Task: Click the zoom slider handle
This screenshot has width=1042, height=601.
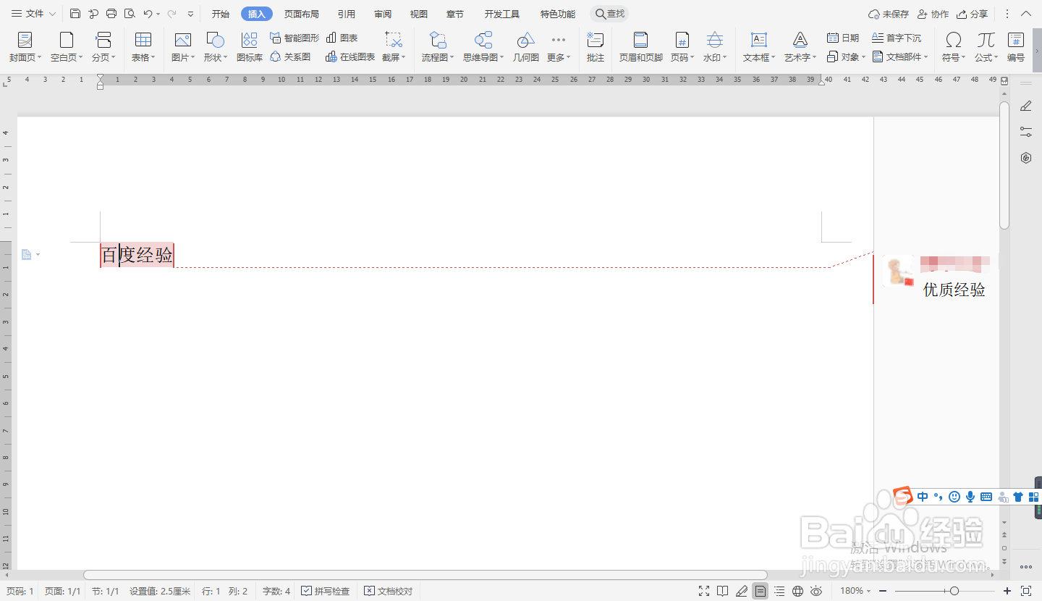Action: 954,592
